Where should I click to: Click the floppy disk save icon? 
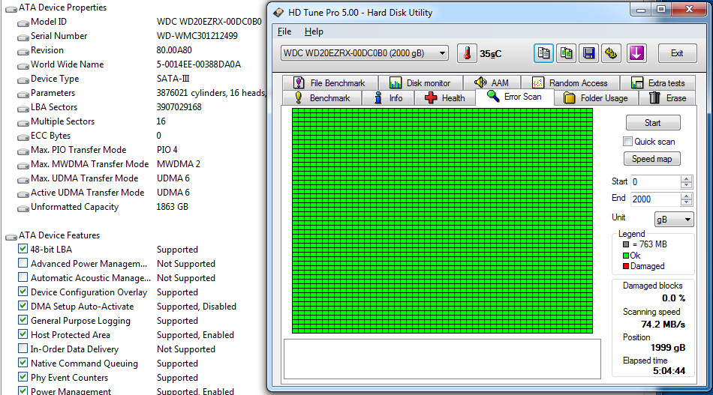pos(589,53)
